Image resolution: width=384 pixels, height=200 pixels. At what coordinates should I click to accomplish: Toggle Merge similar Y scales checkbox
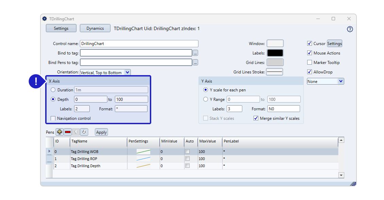[x=256, y=118]
